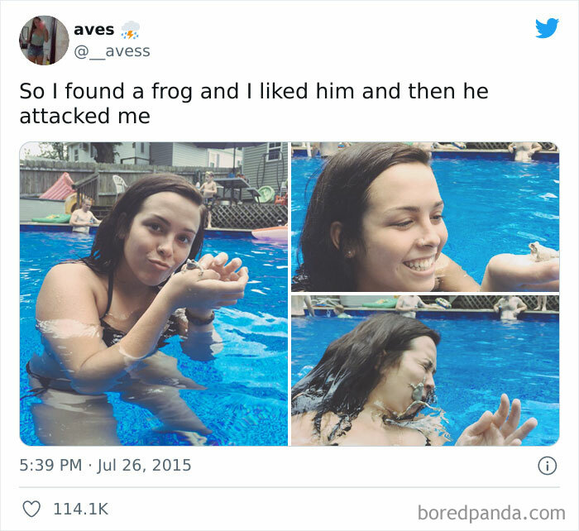Click the Jul 26, 2015 date
Viewport: 579px width, 531px height.
coord(144,466)
